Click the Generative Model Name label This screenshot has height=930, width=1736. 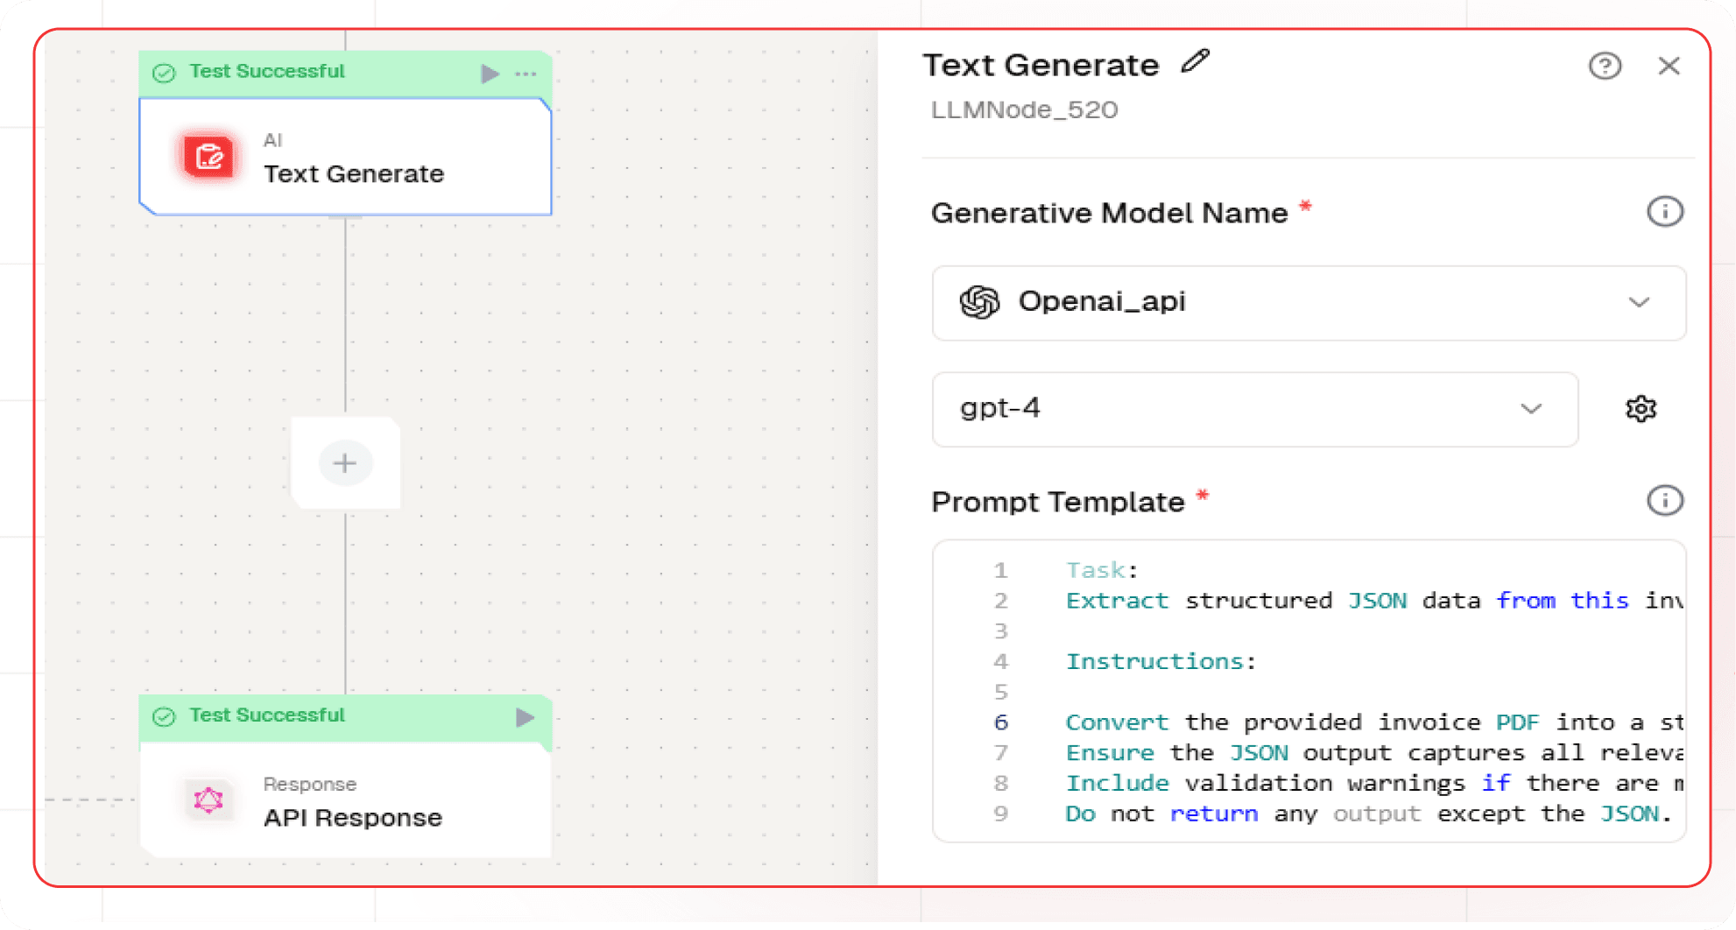click(x=1109, y=213)
